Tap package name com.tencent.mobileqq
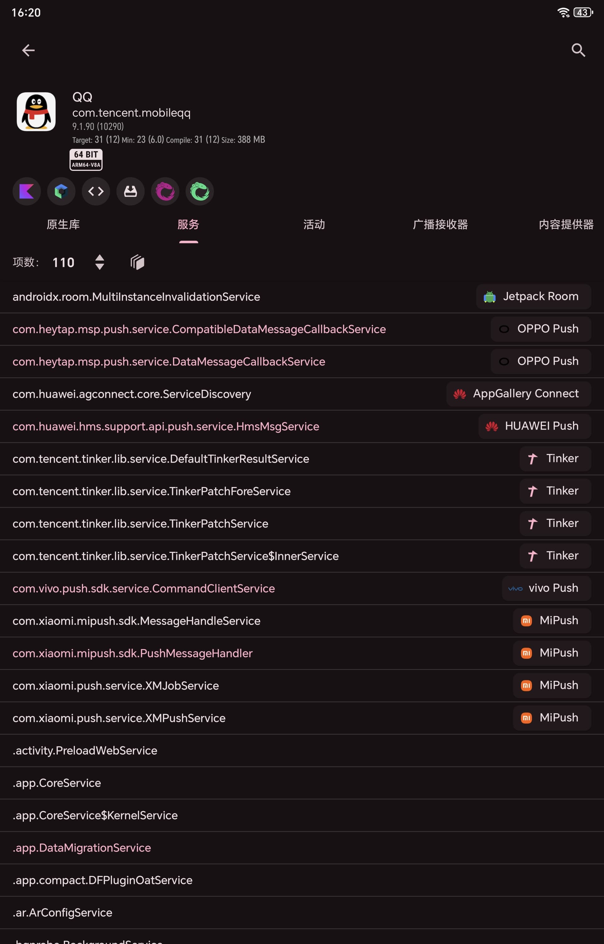Image resolution: width=604 pixels, height=944 pixels. point(131,113)
